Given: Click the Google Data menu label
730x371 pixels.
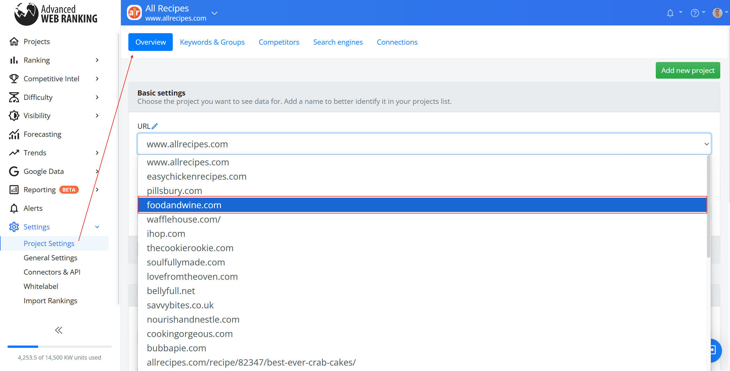Looking at the screenshot, I should [x=44, y=171].
